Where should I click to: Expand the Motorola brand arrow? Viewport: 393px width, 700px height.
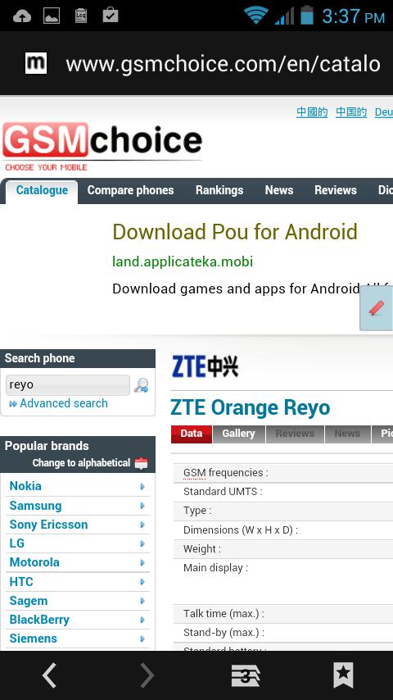tap(142, 562)
